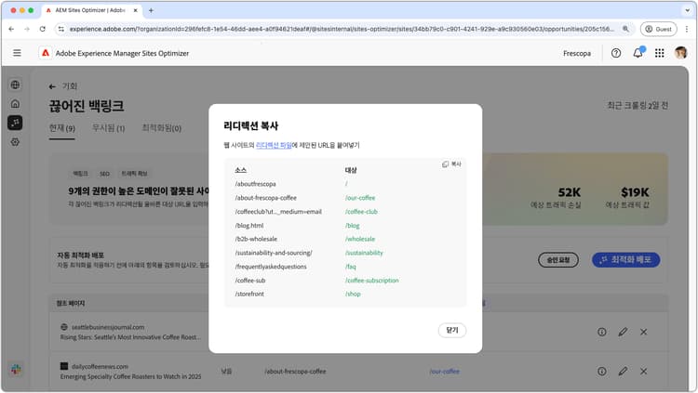Open the /faq target link
The image size is (698, 393).
click(x=350, y=267)
